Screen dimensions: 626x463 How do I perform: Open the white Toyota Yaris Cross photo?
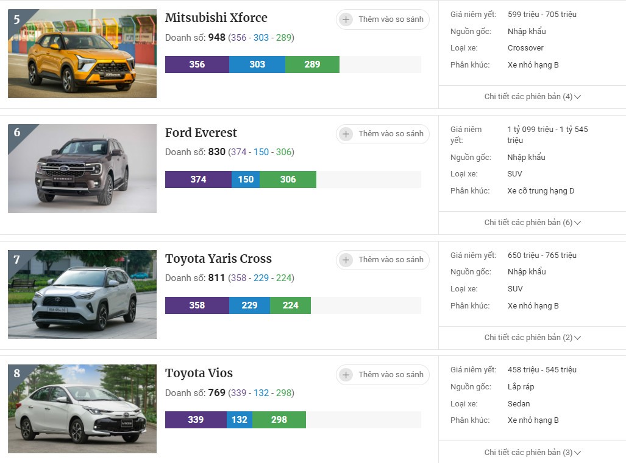[82, 294]
